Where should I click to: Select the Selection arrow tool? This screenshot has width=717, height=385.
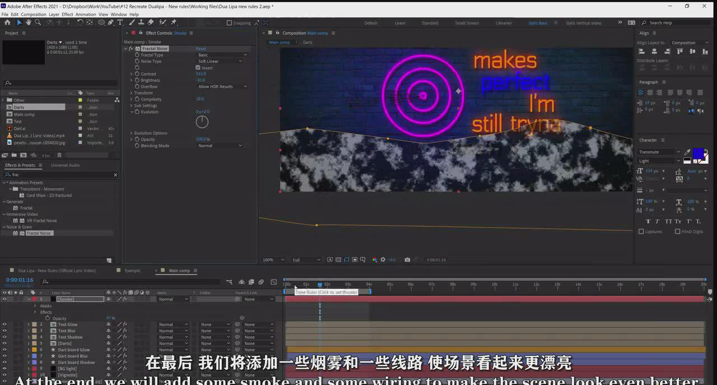19,22
